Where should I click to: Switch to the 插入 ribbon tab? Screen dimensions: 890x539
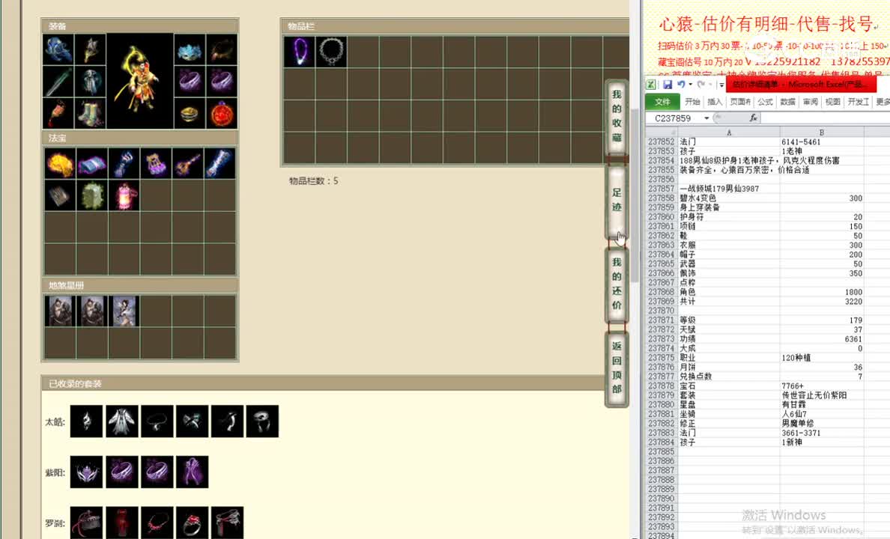[x=715, y=102]
